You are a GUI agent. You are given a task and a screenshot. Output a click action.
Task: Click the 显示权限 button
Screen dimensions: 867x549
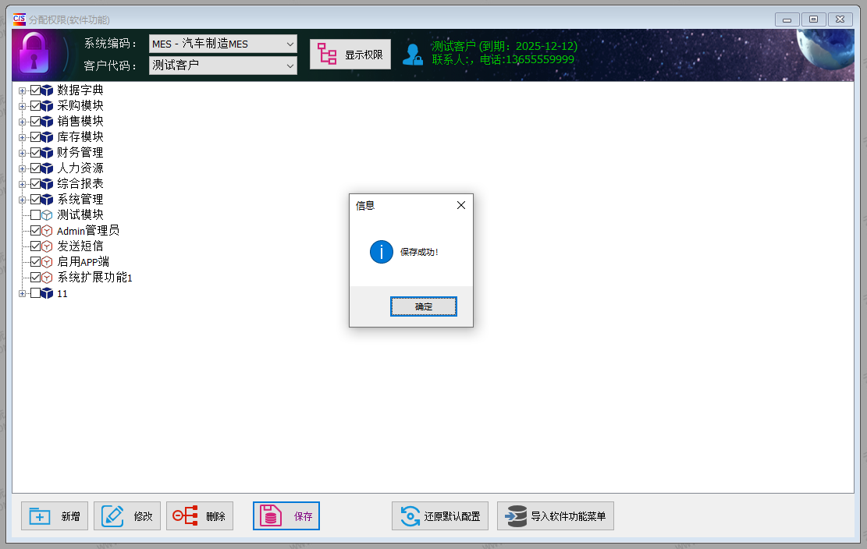tap(350, 54)
